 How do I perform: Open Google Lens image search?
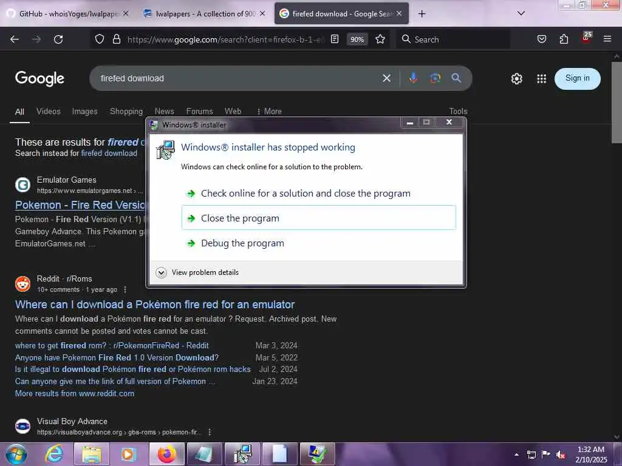pyautogui.click(x=435, y=78)
